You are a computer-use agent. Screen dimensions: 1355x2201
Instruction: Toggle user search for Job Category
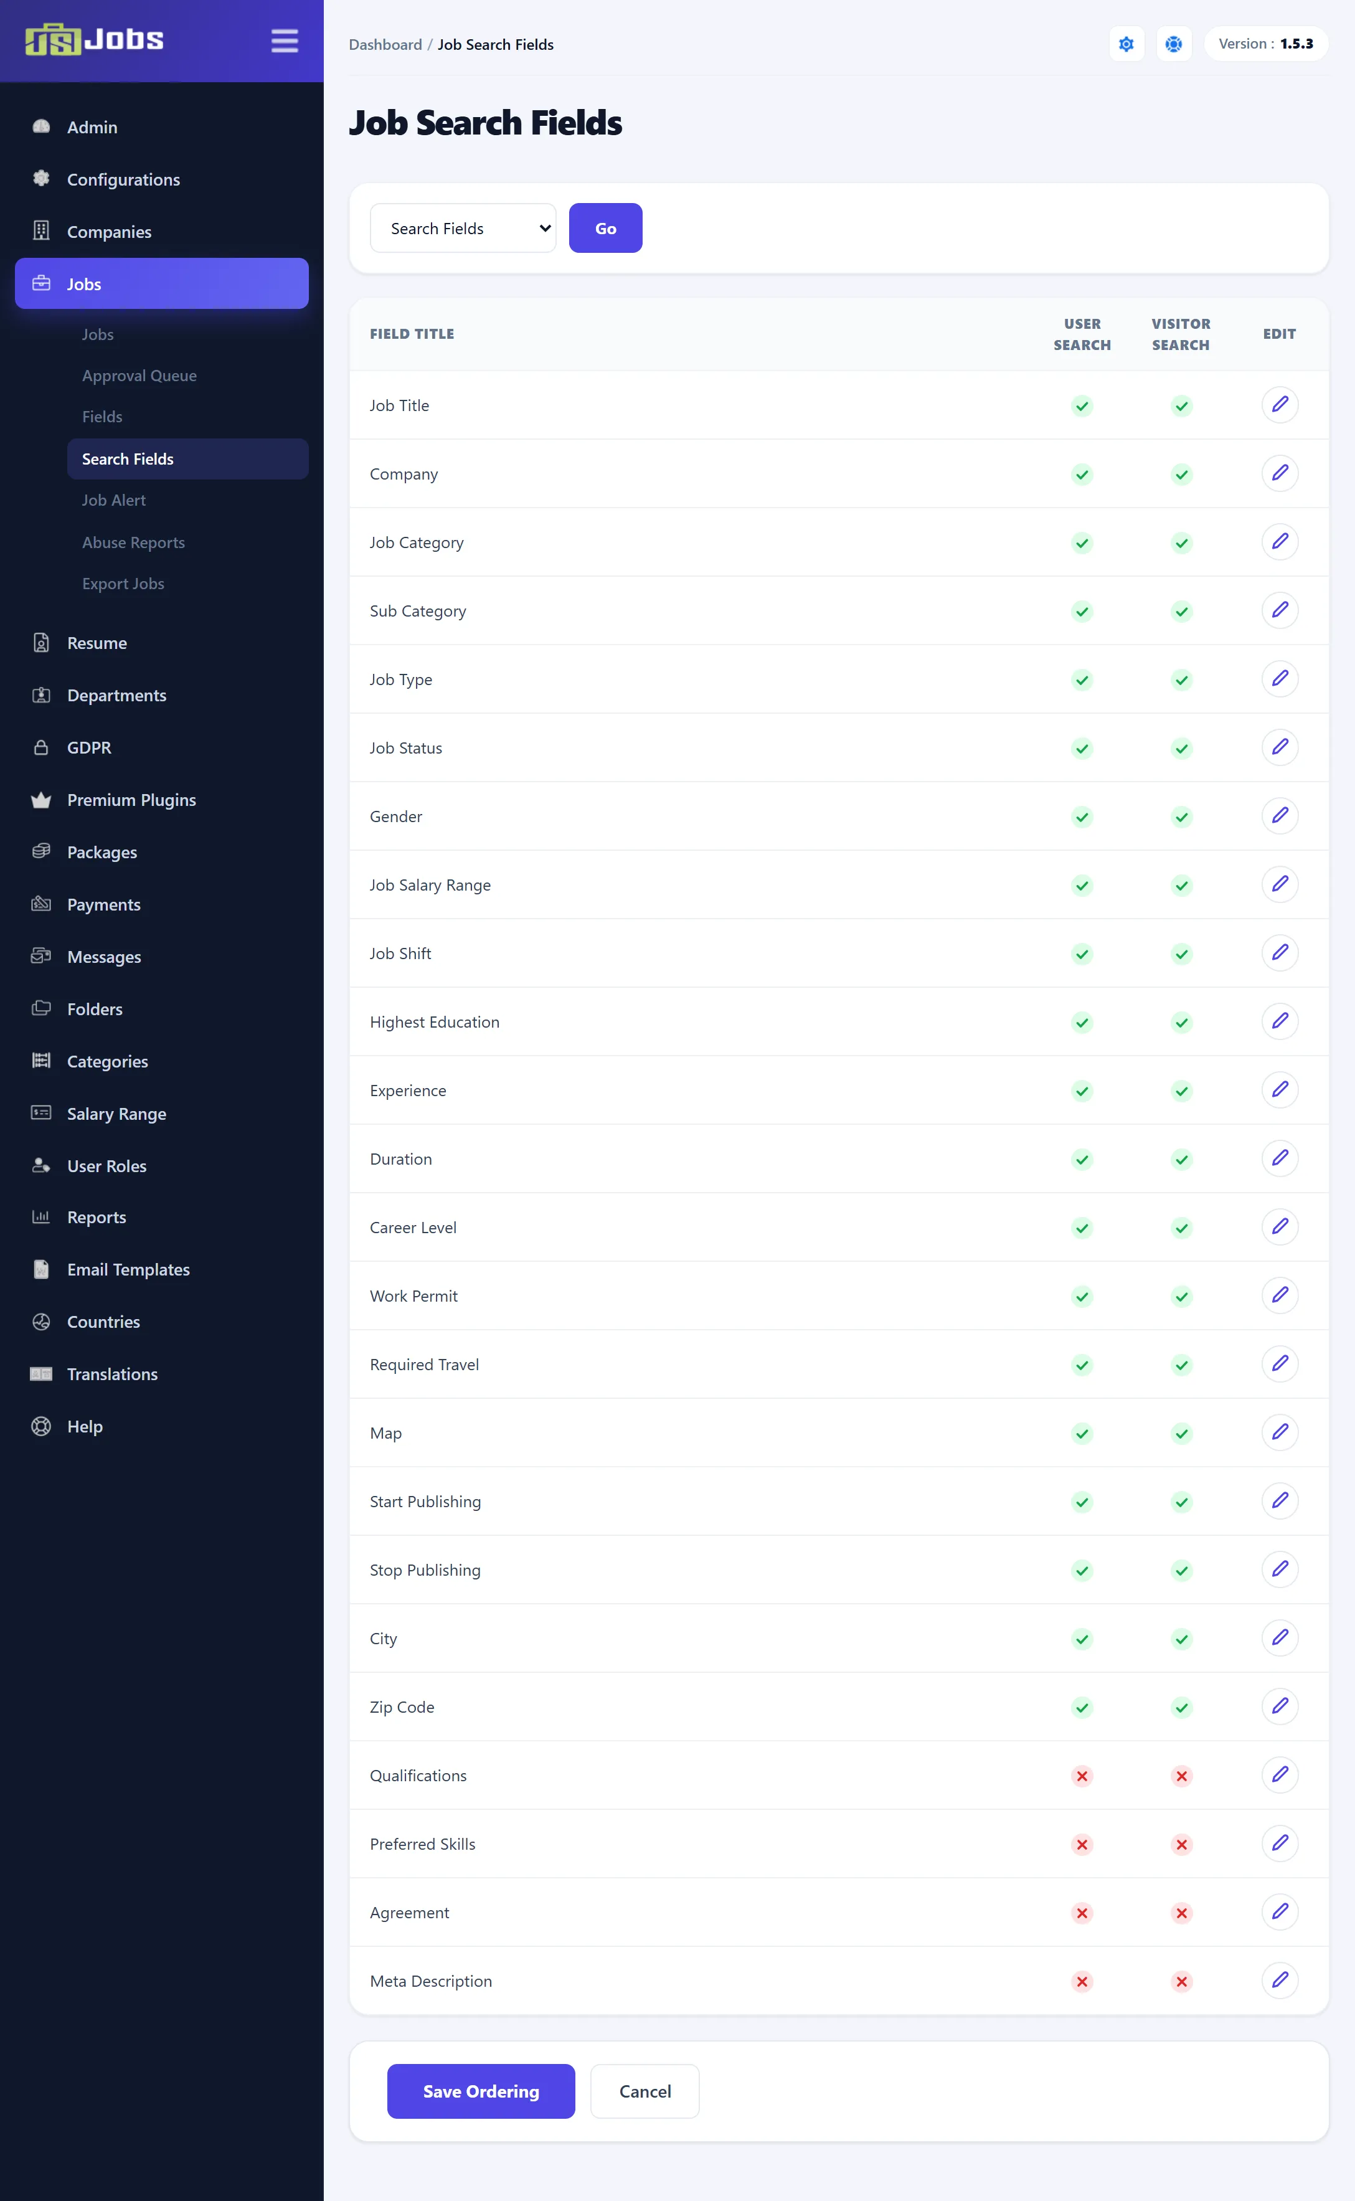1082,543
